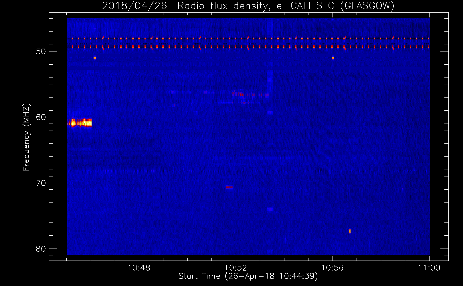The width and height of the screenshot is (463, 286).
Task: Click the 80 frequency tick label
Action: tap(41, 249)
